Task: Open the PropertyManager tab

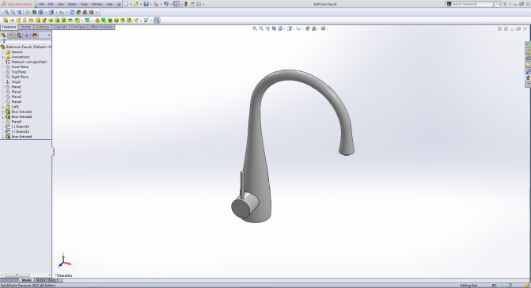Action: click(x=12, y=35)
